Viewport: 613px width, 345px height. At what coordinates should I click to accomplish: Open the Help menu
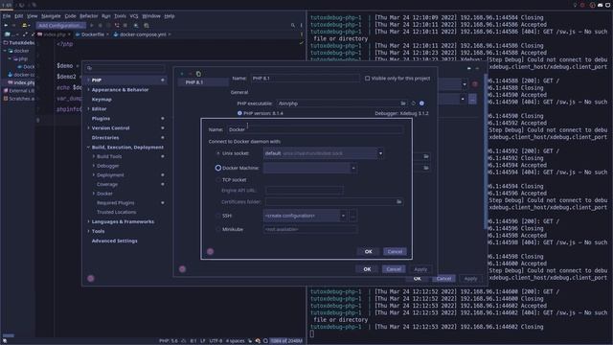170,16
